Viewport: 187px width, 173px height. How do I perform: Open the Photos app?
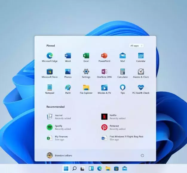click(x=68, y=73)
